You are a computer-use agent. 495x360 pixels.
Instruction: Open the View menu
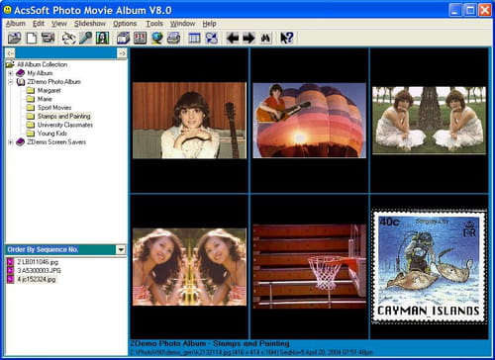point(59,24)
